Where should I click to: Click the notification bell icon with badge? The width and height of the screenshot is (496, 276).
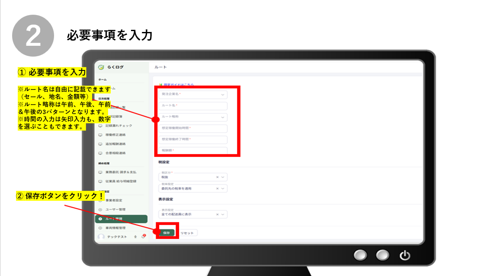[x=144, y=236]
